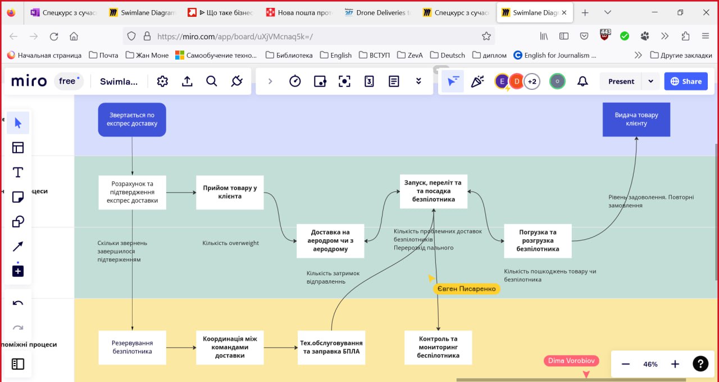Click the Share button

coord(685,81)
